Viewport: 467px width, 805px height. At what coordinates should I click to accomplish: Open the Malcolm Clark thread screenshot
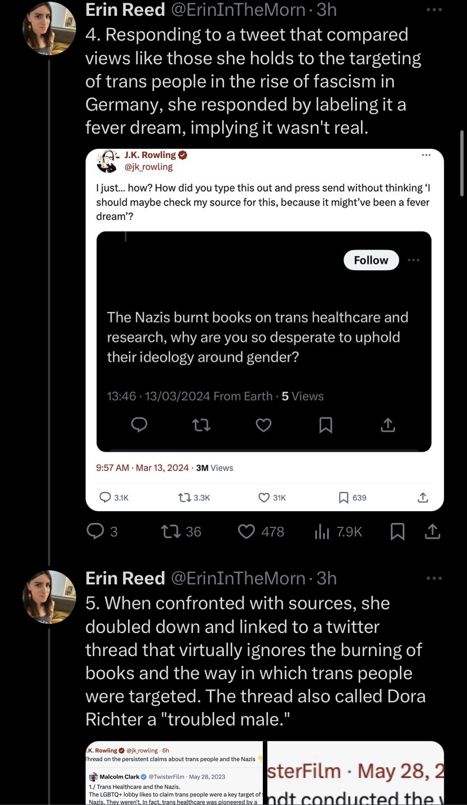tap(174, 773)
